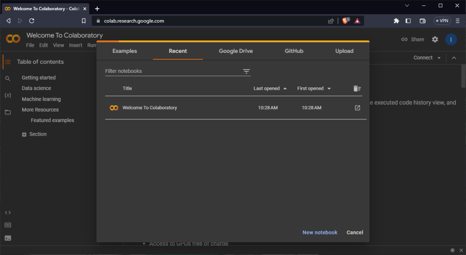Viewport: 466px width, 255px height.
Task: Click the filter list icon
Action: [x=246, y=71]
